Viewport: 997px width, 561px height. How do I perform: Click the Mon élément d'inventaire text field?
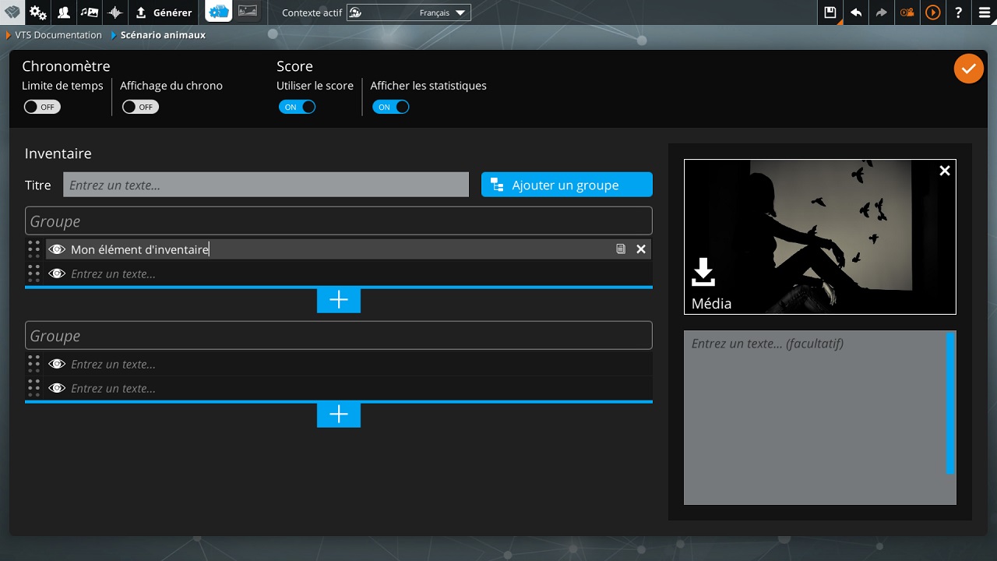339,249
